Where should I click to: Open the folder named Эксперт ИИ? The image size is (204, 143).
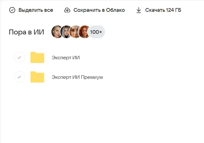[x=66, y=57]
